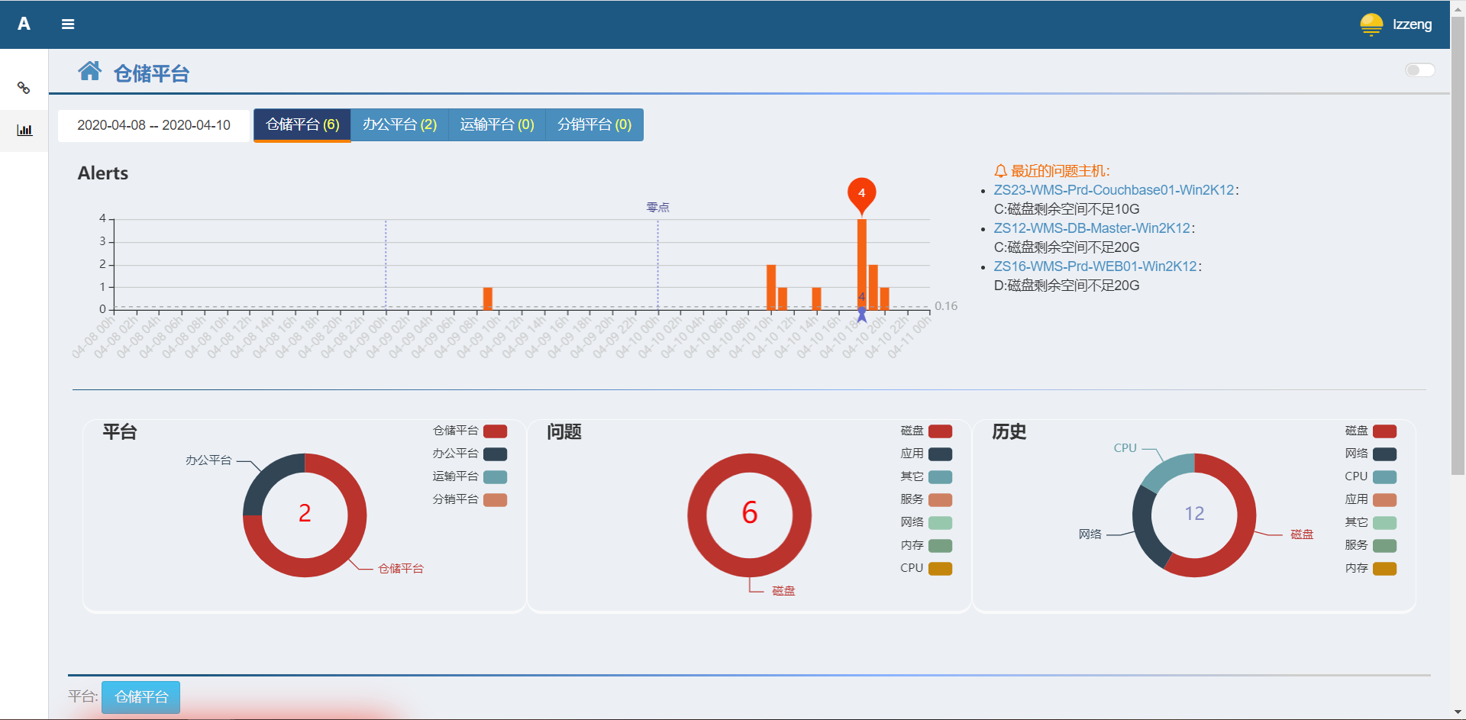
Task: Switch to 分销平台 (0) tab
Action: point(595,124)
